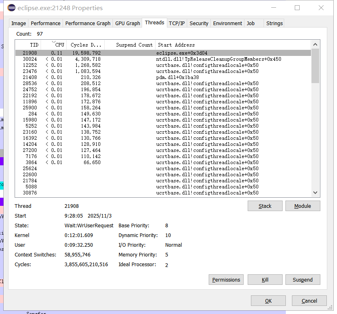Switch to the Image tab
Screen dimensions: 337x314
tap(19, 23)
